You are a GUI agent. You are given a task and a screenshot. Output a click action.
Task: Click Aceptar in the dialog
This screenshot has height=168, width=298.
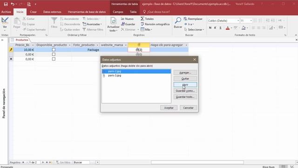click(169, 108)
